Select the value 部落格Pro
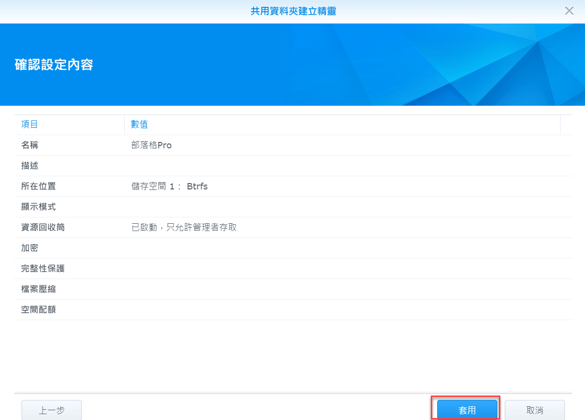The image size is (585, 420). point(151,145)
